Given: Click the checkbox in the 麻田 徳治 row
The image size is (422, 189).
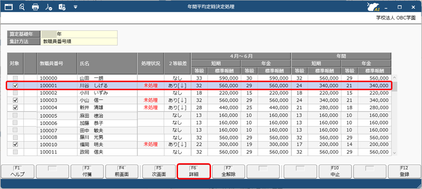Looking at the screenshot, I should (15, 115).
